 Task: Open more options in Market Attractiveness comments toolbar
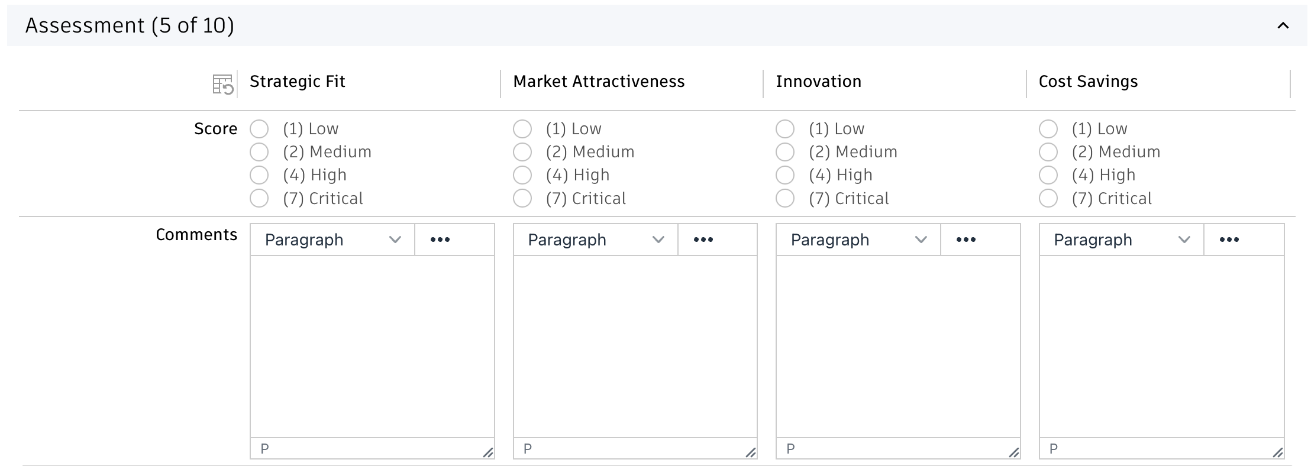(x=703, y=240)
